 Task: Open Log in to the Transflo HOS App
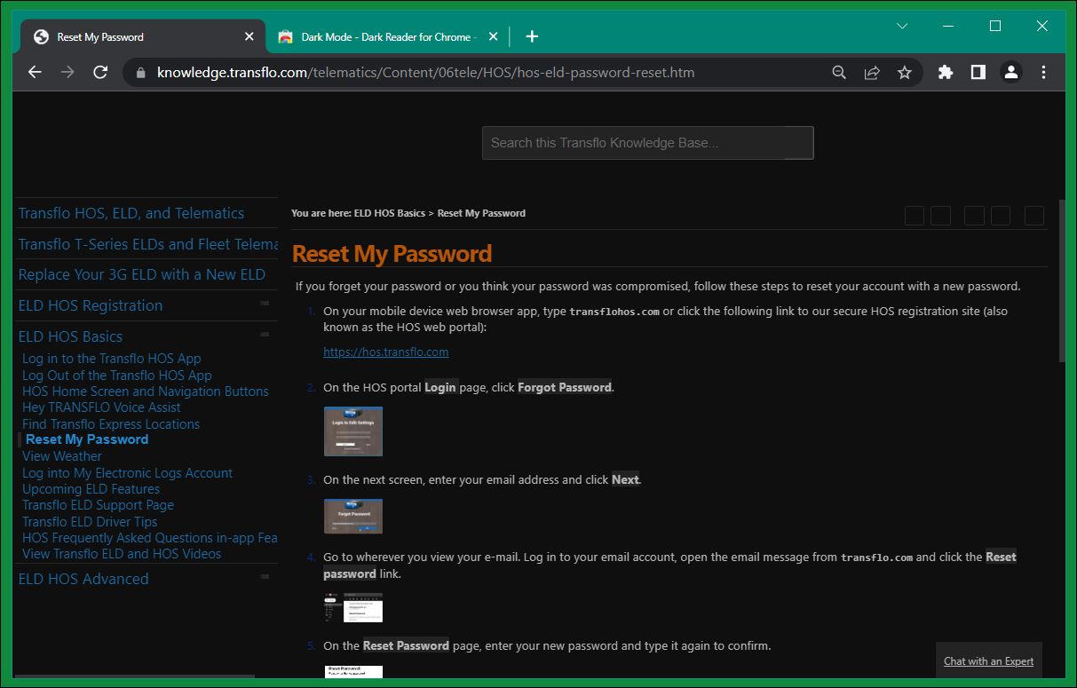coord(112,359)
